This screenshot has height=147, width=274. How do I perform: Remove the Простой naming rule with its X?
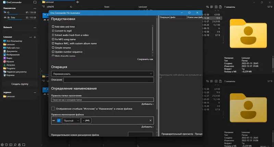[x=150, y=120]
